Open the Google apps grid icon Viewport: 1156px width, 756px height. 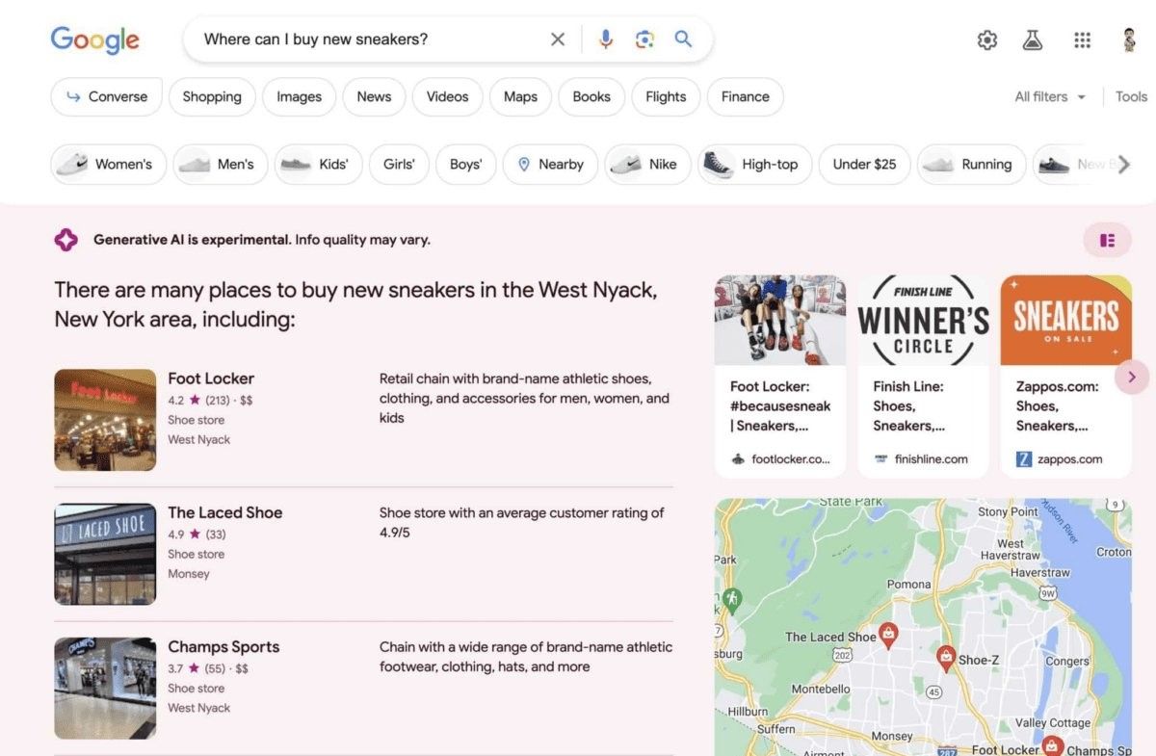coord(1082,39)
